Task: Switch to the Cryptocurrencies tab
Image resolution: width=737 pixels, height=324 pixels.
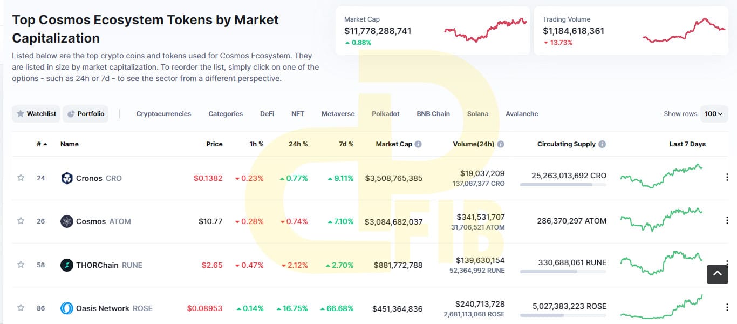Action: click(x=163, y=114)
